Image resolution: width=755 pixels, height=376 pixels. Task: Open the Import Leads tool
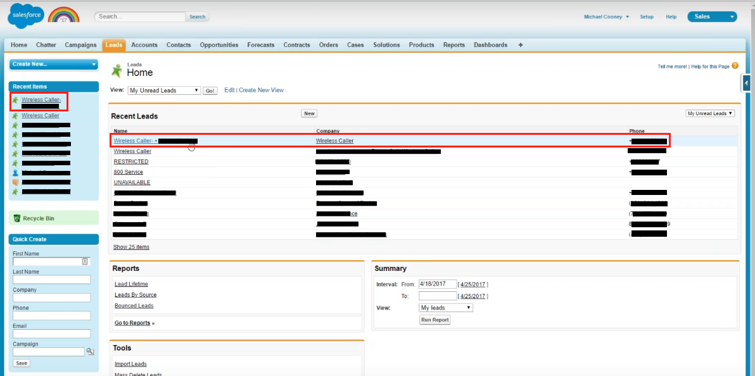click(x=130, y=364)
